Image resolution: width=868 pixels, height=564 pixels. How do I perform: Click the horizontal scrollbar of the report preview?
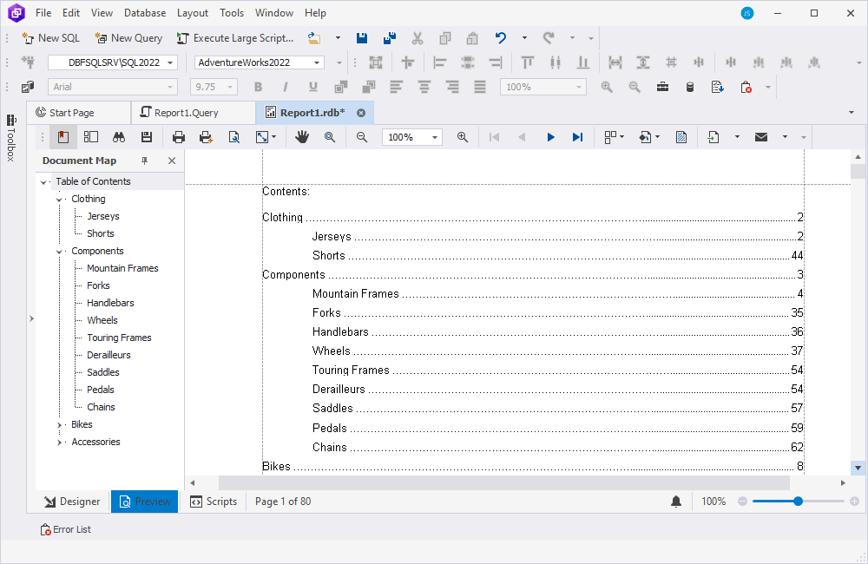click(x=504, y=482)
